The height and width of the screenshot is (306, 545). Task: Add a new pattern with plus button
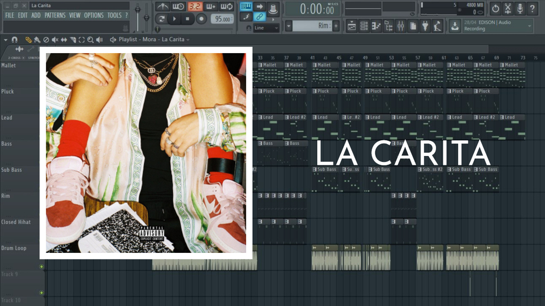(336, 26)
